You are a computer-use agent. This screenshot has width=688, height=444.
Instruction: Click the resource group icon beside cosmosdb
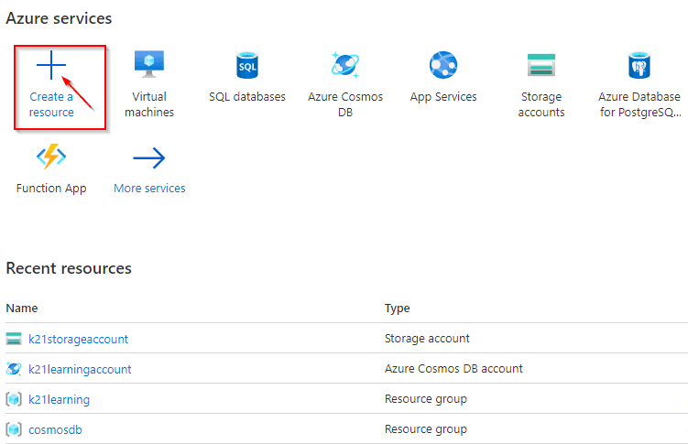point(14,429)
